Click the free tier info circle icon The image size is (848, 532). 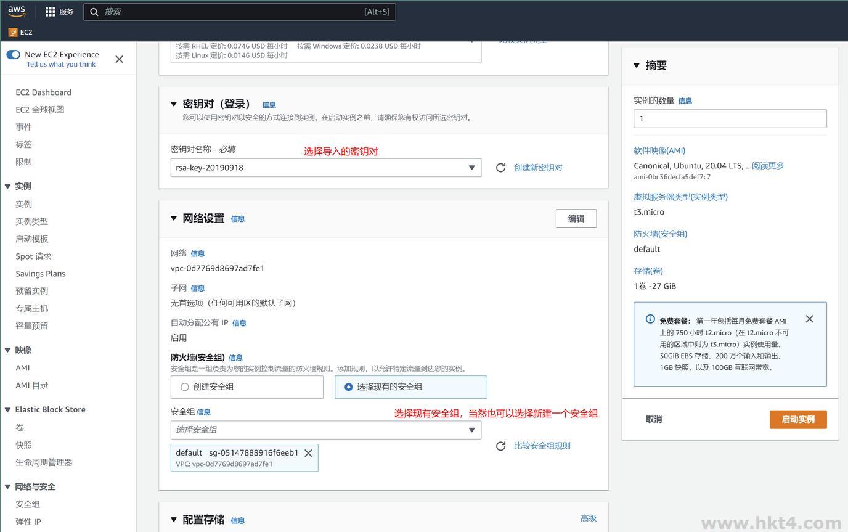tap(650, 319)
